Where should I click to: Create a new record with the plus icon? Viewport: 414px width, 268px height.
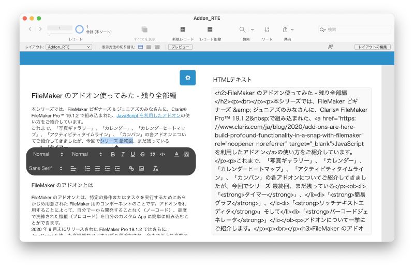pos(183,29)
